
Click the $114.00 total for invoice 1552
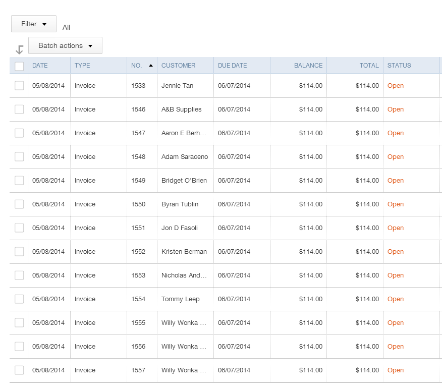(367, 251)
